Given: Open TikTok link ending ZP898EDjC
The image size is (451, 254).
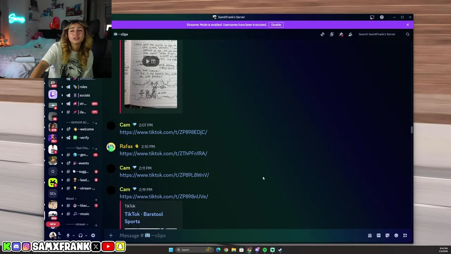Looking at the screenshot, I should [163, 132].
